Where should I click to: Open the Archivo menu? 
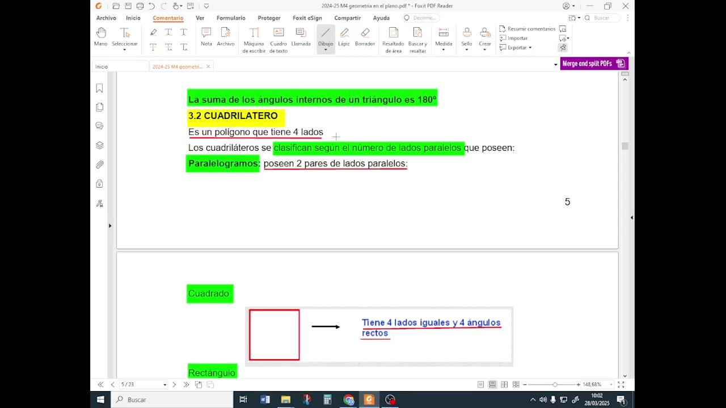tap(106, 18)
